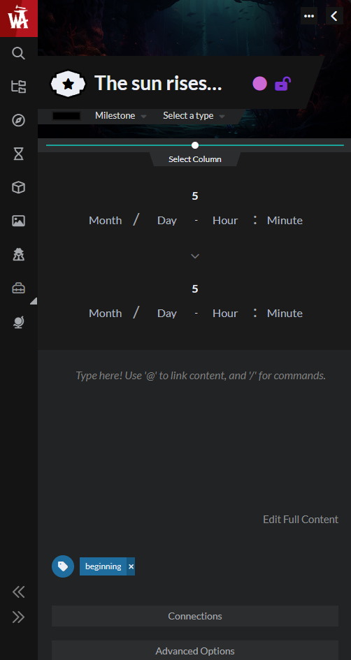Open the cube sidebar icon
351x660 pixels.
19,187
